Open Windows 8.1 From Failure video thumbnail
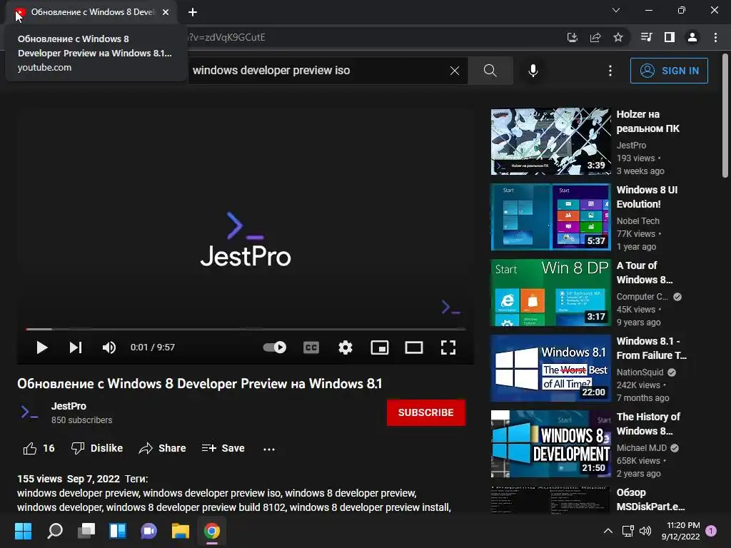The height and width of the screenshot is (548, 731). (550, 368)
